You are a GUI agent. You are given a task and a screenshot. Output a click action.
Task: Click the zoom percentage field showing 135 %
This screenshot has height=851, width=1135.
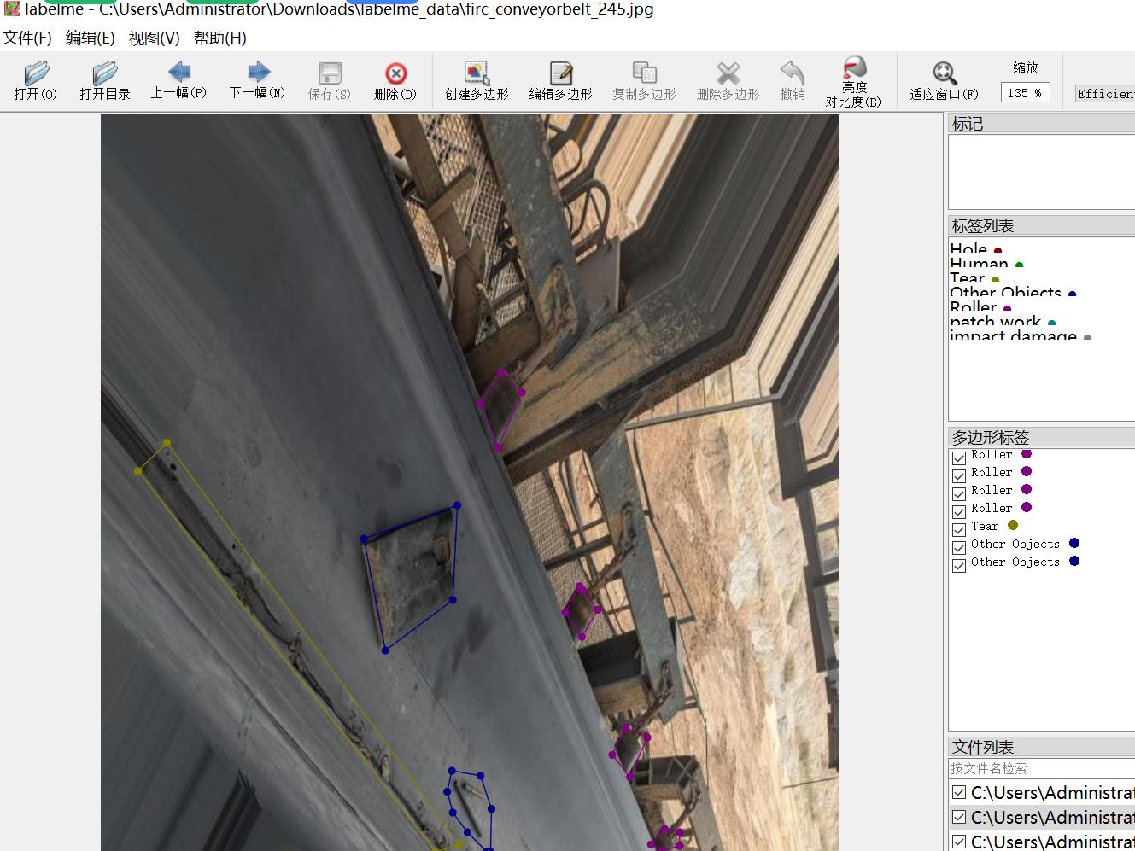point(1024,93)
